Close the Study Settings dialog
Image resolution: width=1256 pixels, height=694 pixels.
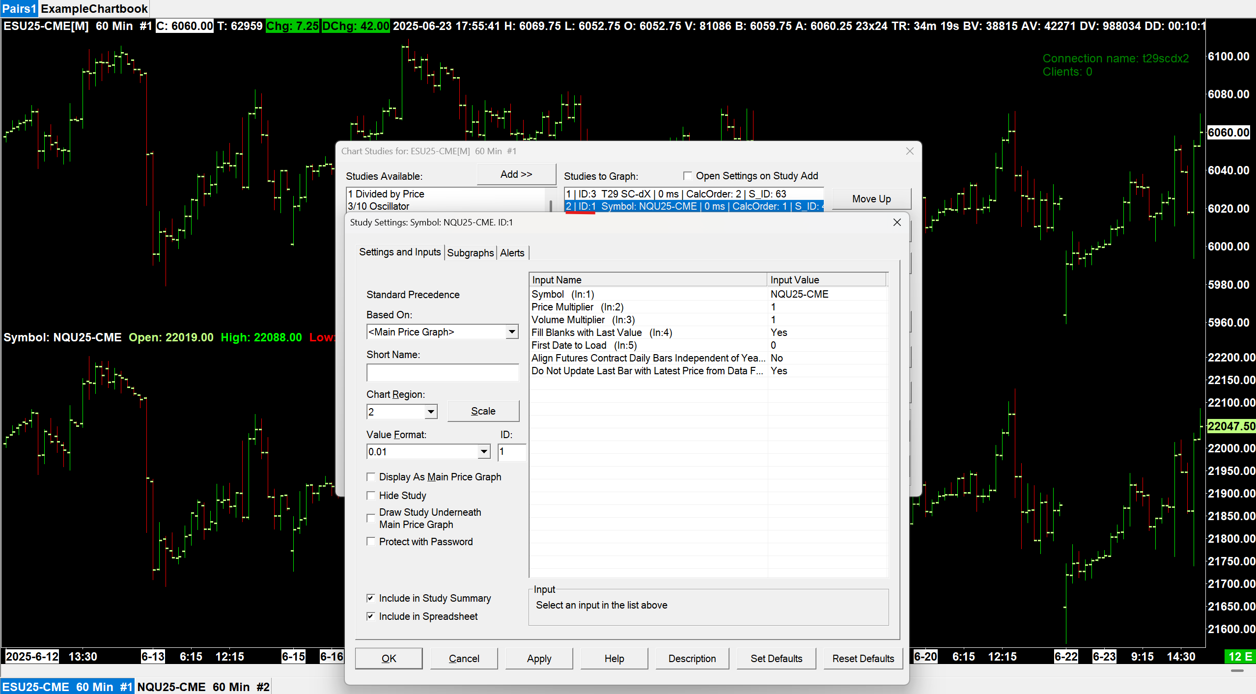tap(896, 222)
